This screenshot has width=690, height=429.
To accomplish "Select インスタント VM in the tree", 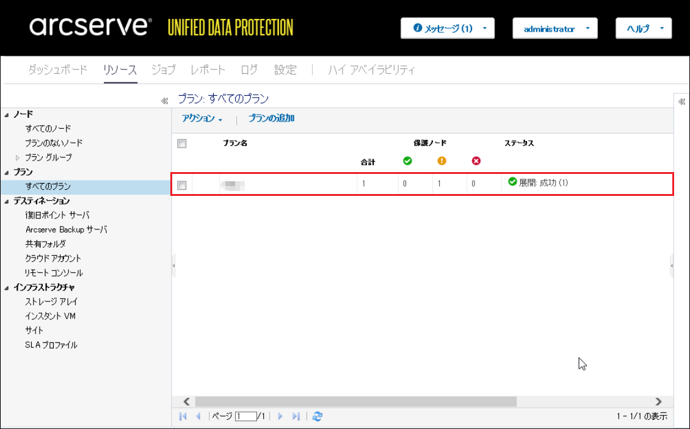I will point(50,316).
